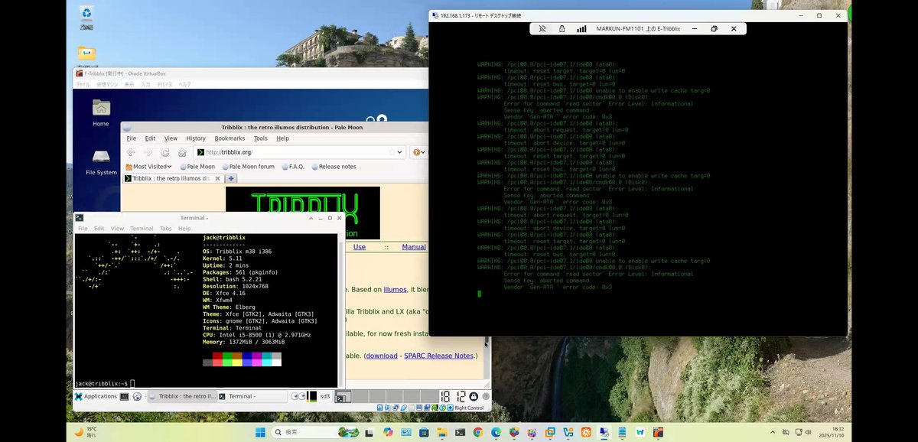Expand URL bar history dropdown arrow
The image size is (918, 442).
click(x=401, y=152)
